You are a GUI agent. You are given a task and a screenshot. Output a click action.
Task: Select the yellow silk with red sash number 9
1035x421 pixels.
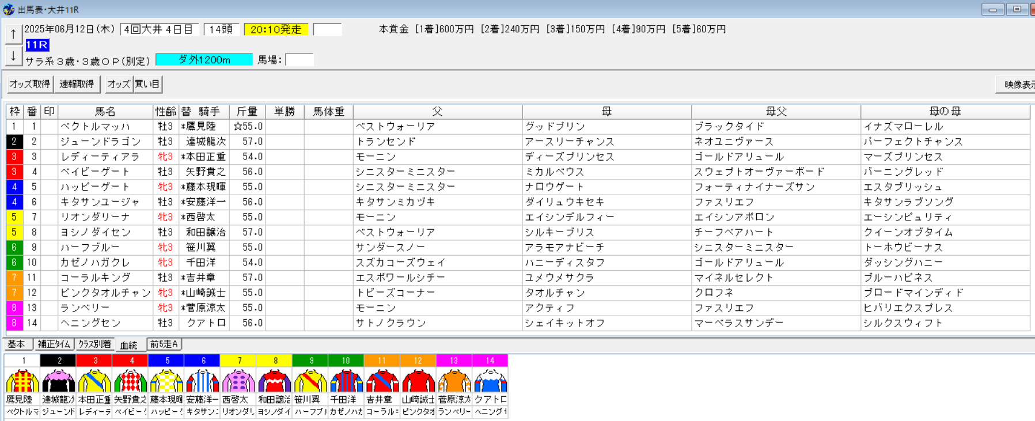[310, 381]
